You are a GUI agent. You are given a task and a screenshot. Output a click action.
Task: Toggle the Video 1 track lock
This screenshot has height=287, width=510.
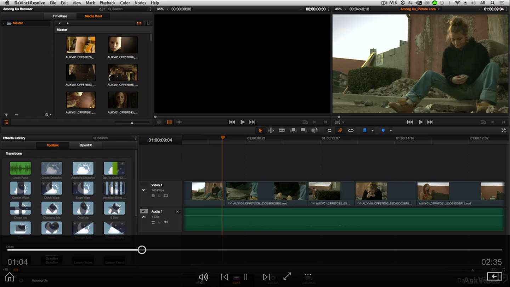159,196
